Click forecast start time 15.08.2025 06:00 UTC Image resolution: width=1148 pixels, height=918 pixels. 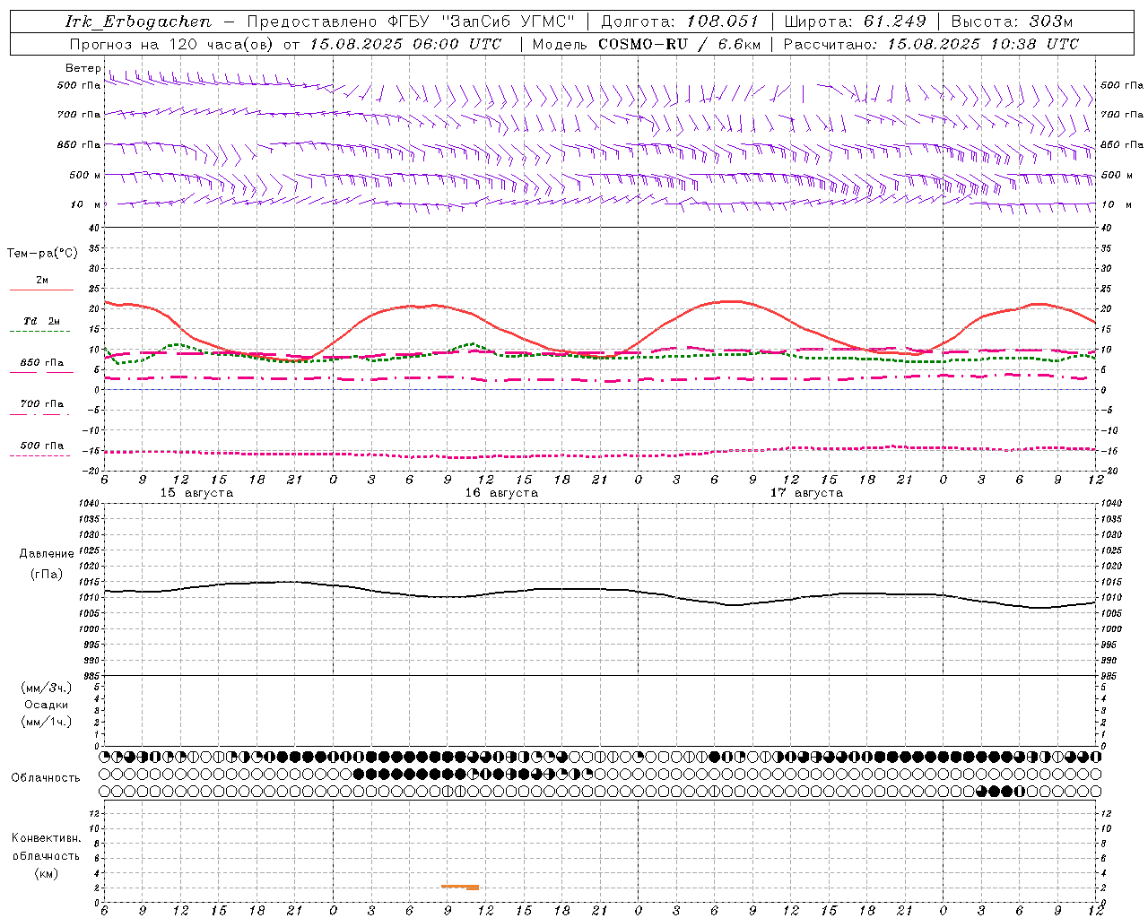(404, 44)
